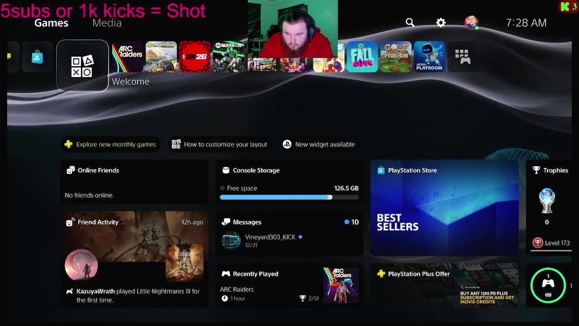579x326 pixels.
Task: Click the 7:28 AM clock
Action: pyautogui.click(x=526, y=23)
